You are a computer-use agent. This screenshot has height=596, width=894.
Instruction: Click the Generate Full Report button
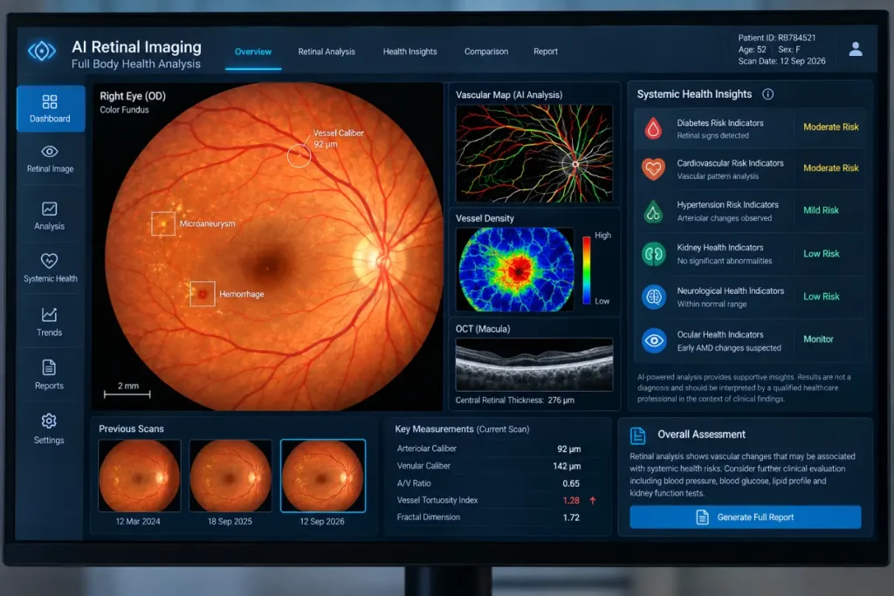746,517
